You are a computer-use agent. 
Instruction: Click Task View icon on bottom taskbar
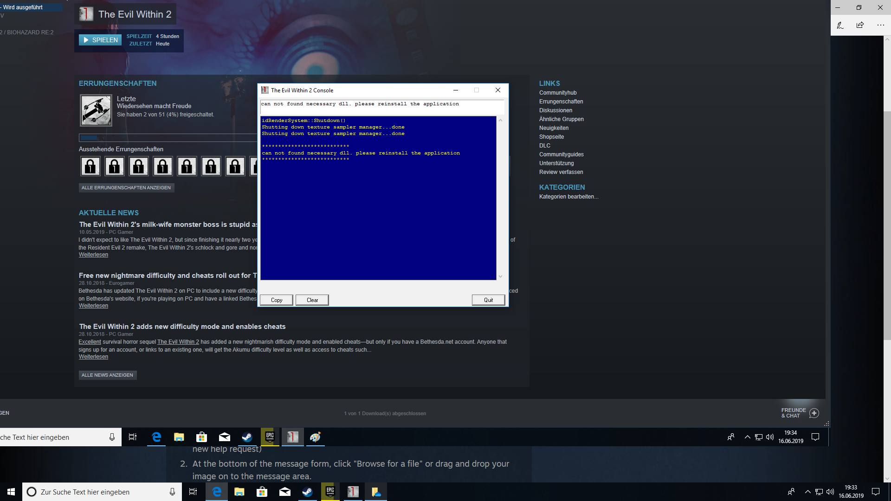(x=193, y=492)
